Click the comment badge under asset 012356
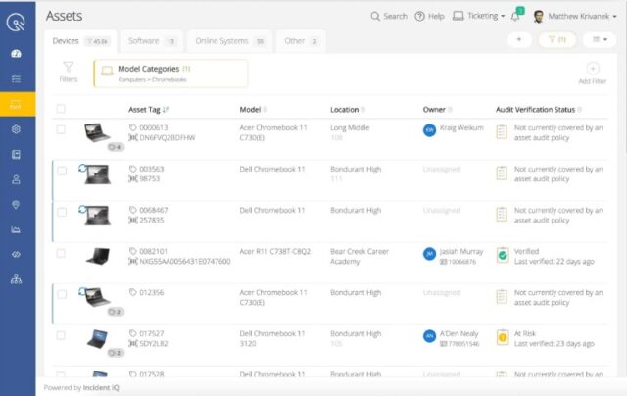Image resolution: width=627 pixels, height=396 pixels. click(116, 312)
